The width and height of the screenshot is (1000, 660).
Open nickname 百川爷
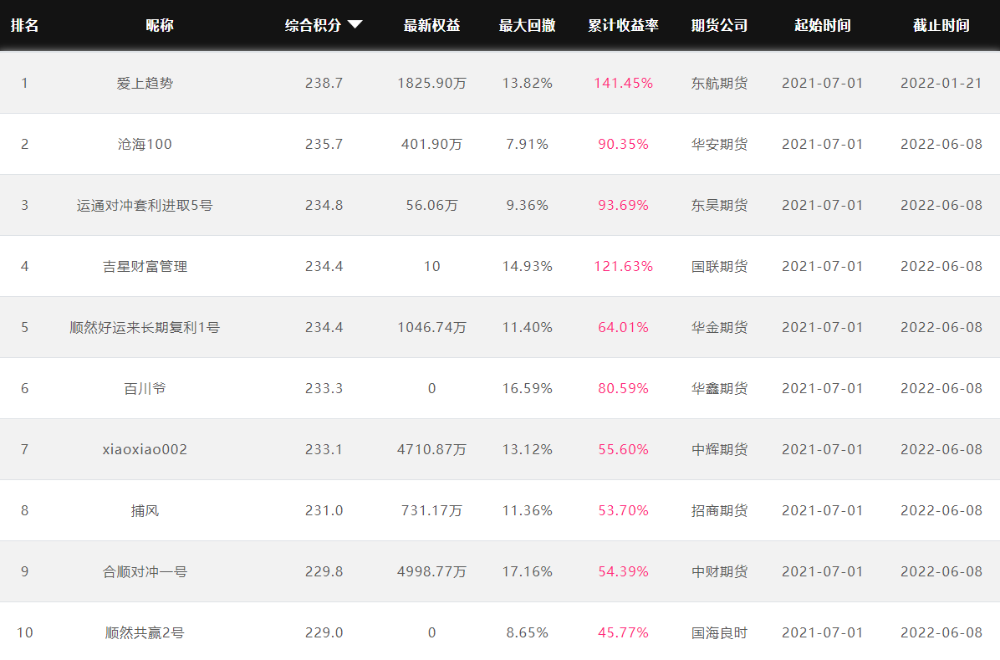pos(145,389)
